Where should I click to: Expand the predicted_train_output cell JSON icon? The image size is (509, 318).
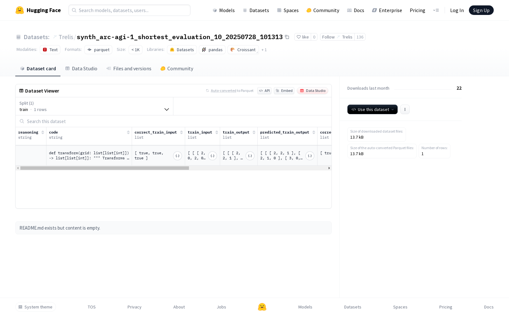point(310,156)
